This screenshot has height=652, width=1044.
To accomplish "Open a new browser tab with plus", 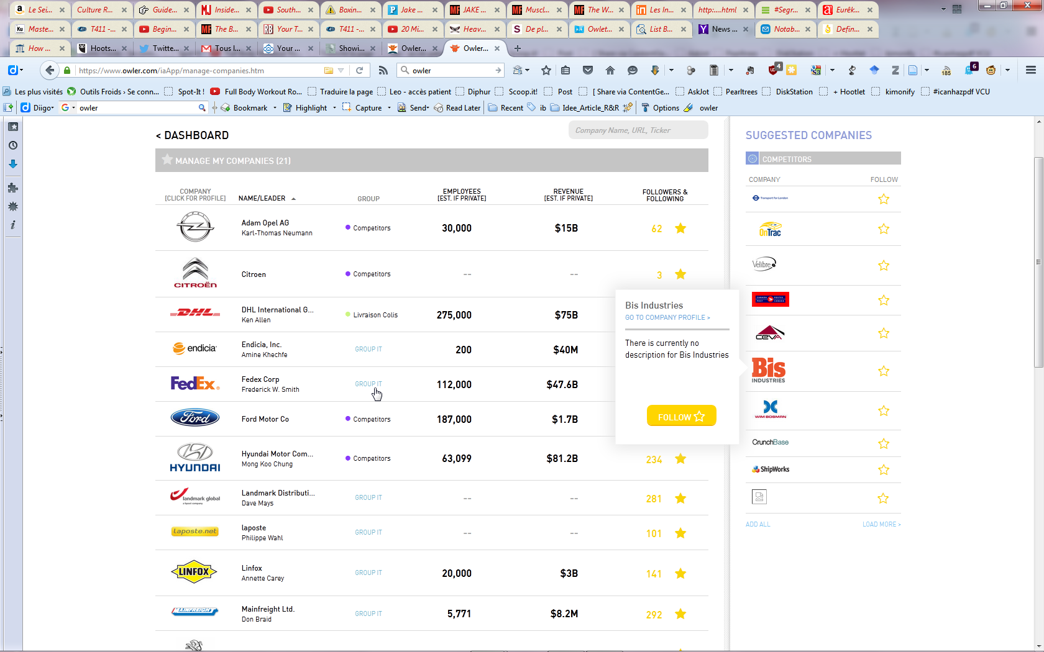I will [x=518, y=48].
